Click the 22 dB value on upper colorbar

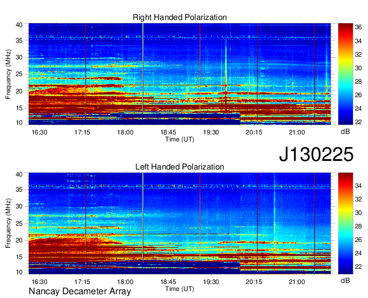pos(358,121)
